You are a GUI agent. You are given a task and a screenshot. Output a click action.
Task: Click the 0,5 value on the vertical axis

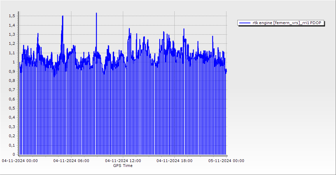tap(12, 108)
